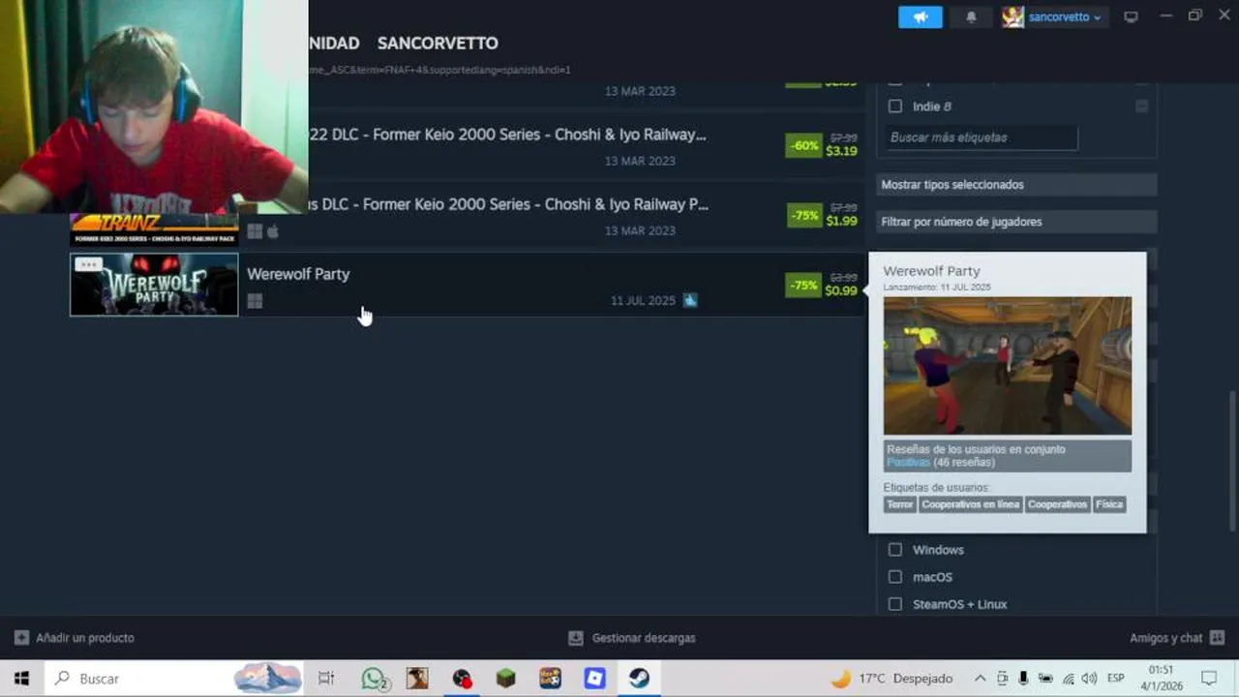Click the Werewolf Party game thumbnail
Screen dimensions: 1239x697
tap(154, 285)
